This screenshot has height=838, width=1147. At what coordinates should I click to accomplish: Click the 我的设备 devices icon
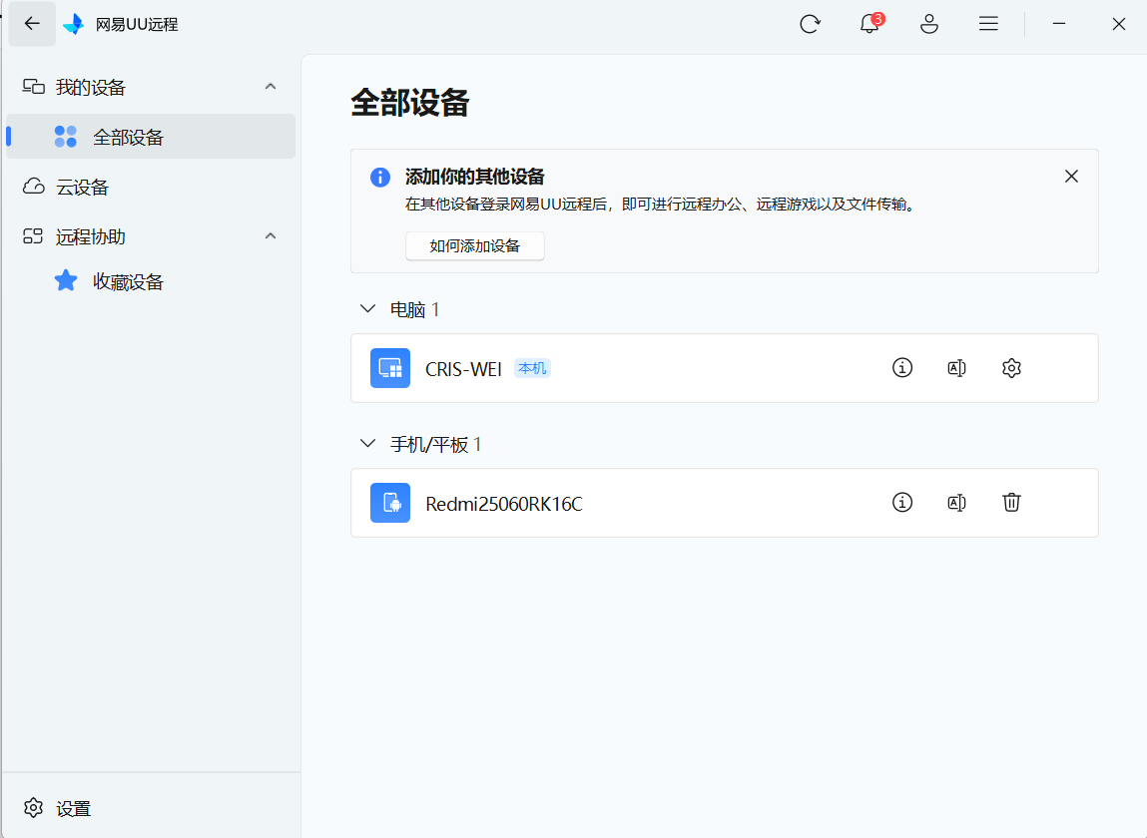tap(34, 86)
